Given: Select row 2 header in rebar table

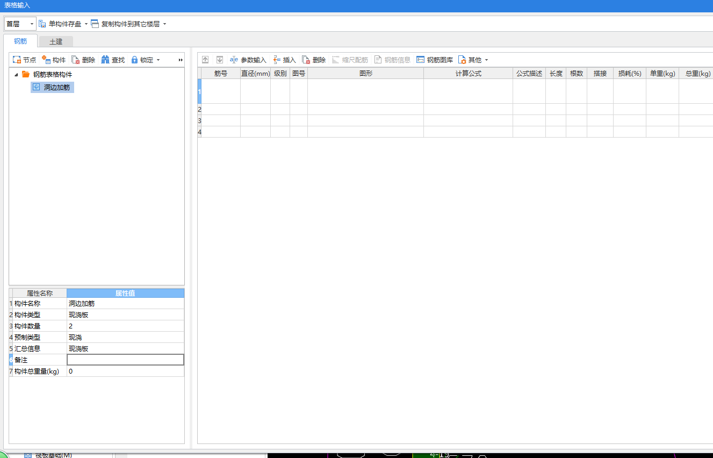Looking at the screenshot, I should 199,109.
